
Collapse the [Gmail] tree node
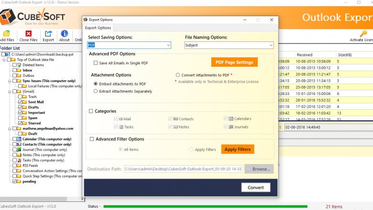coord(10,91)
